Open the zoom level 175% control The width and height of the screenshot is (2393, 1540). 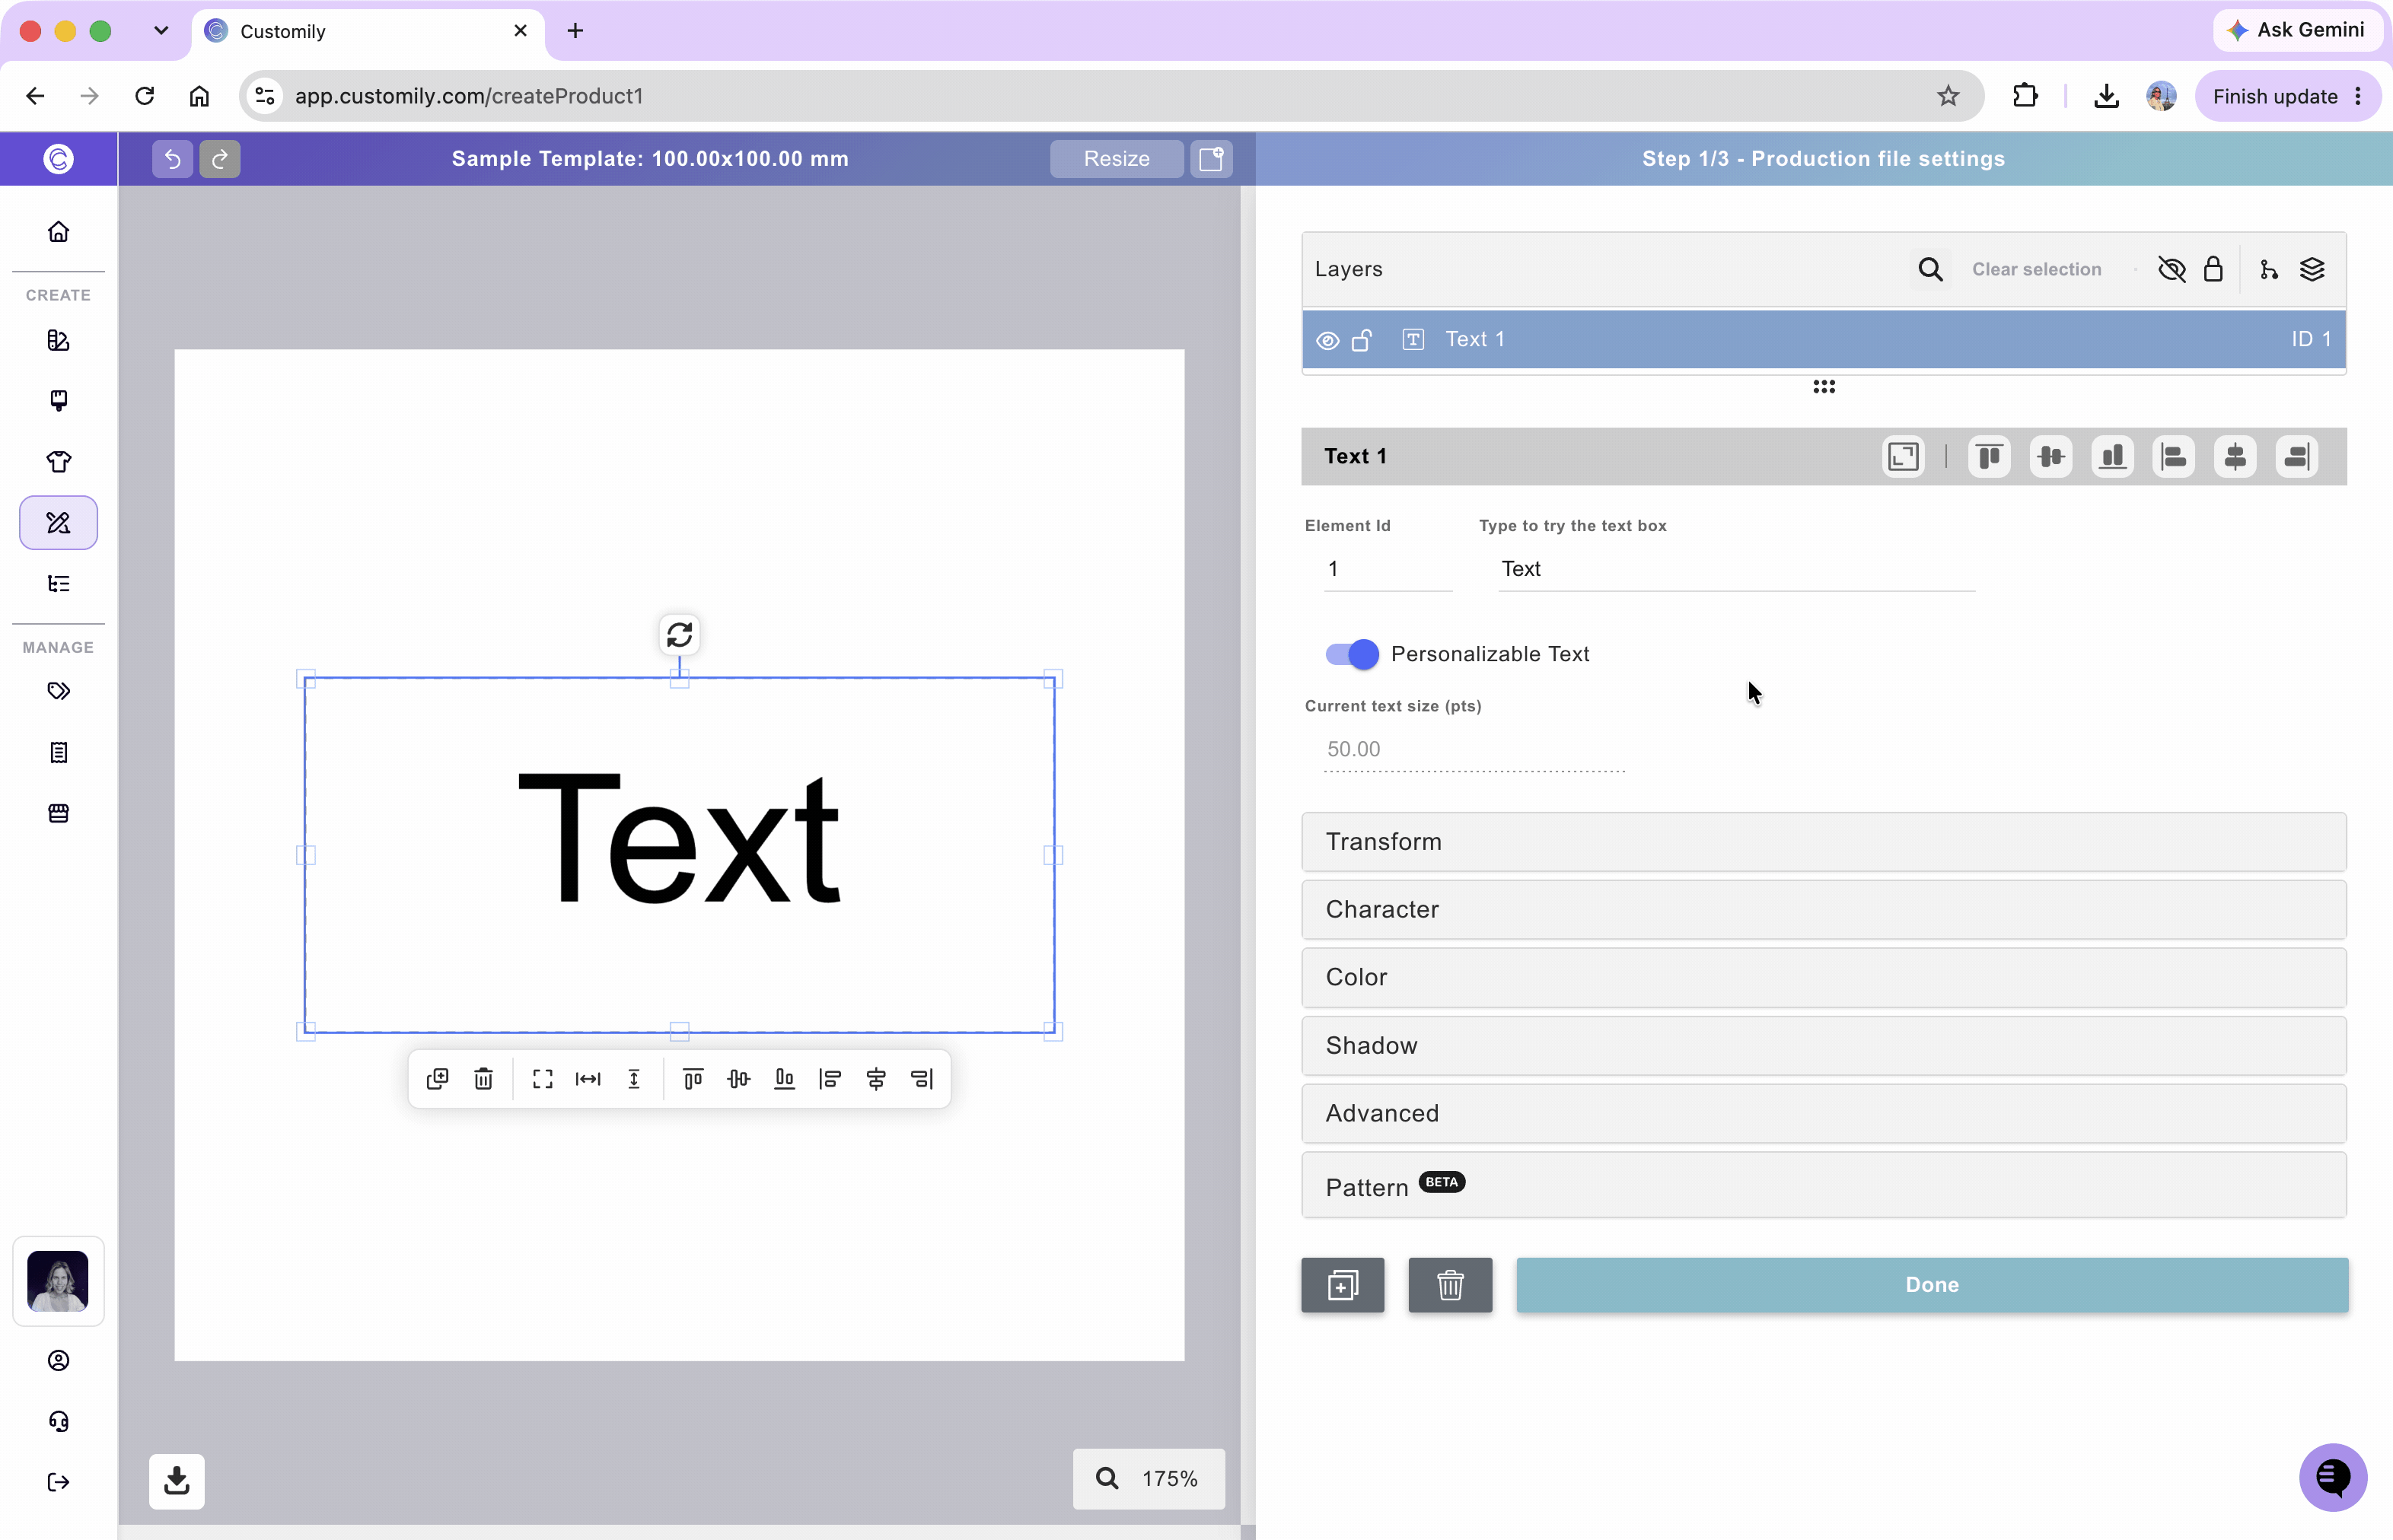(1149, 1478)
